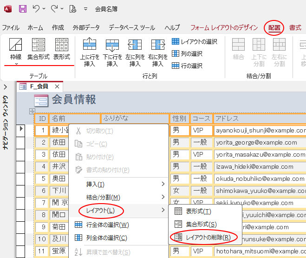Open the レイアウト(L) submenu item

tap(119, 211)
